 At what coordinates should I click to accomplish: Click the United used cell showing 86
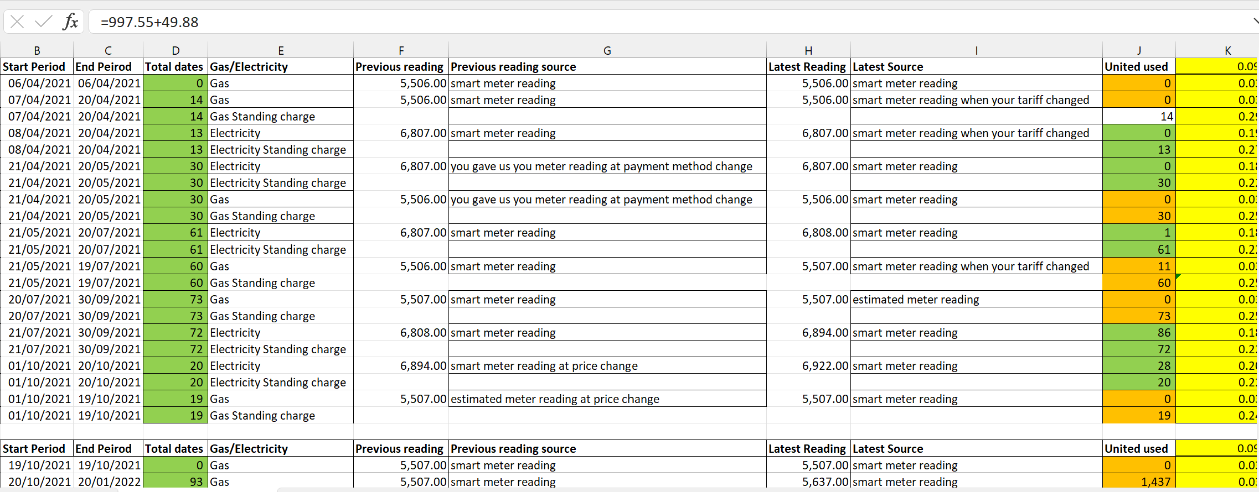click(x=1139, y=332)
